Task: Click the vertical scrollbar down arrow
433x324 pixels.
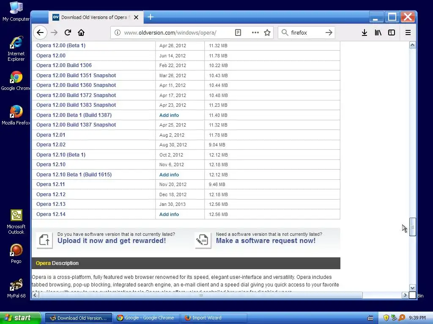Action: pyautogui.click(x=412, y=288)
